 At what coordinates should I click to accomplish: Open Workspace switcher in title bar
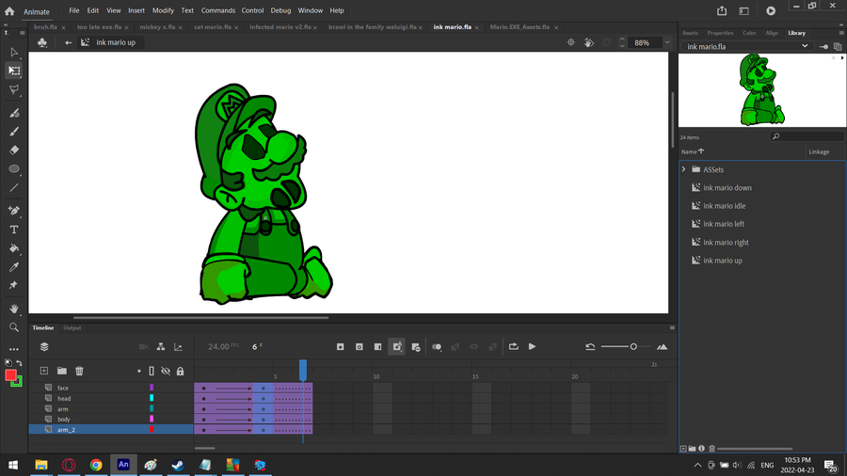click(743, 10)
